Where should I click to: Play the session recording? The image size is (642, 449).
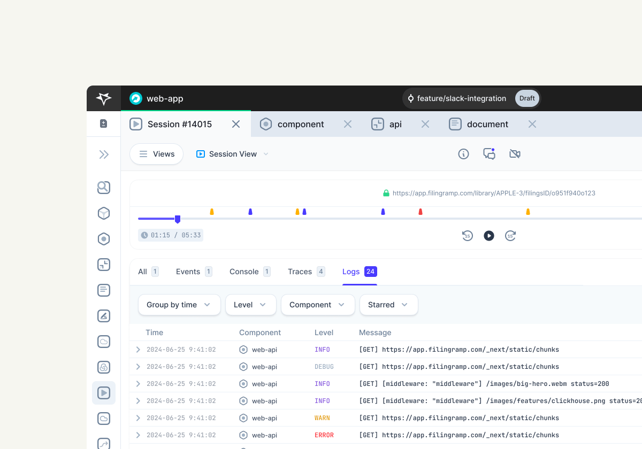[x=489, y=236]
